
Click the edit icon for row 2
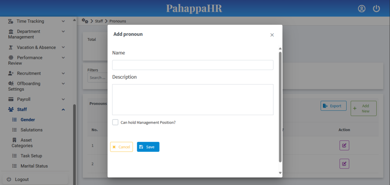[x=344, y=164]
